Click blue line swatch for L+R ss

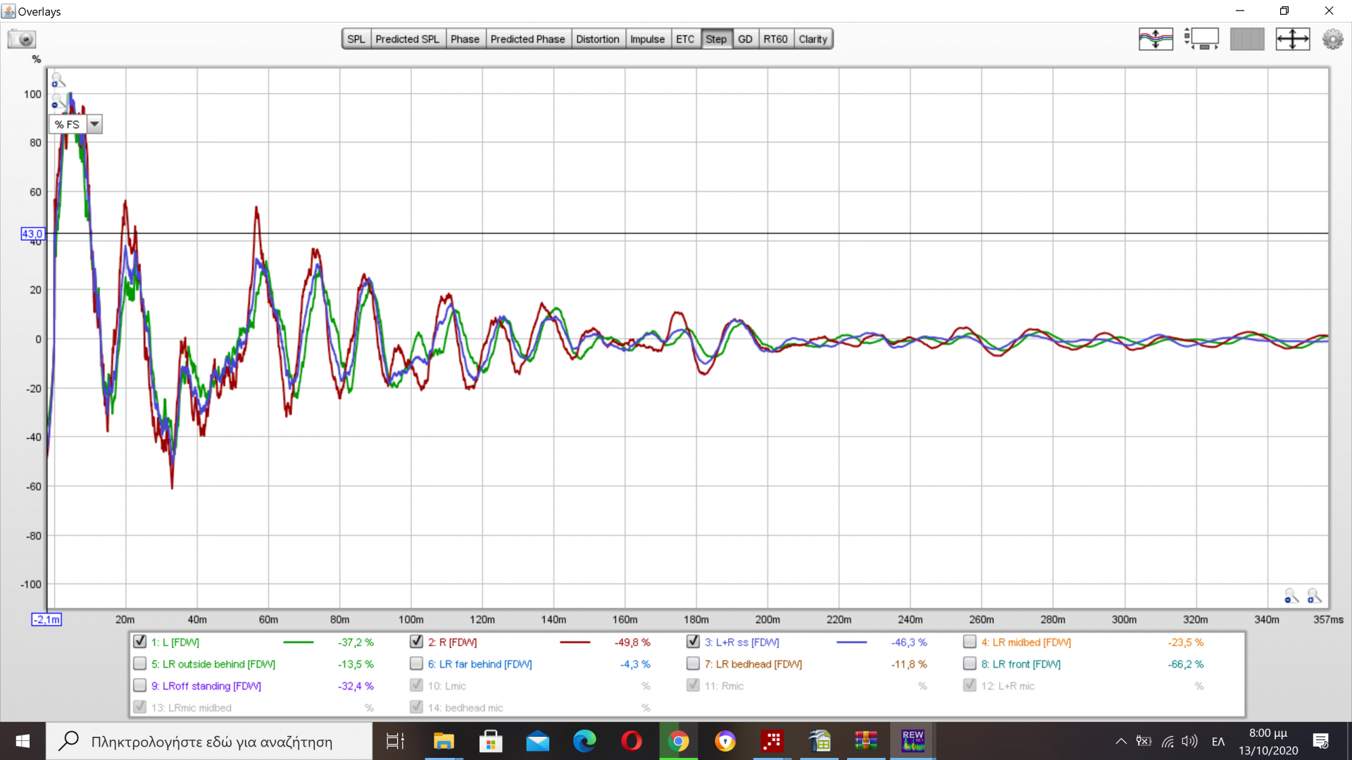click(x=851, y=642)
